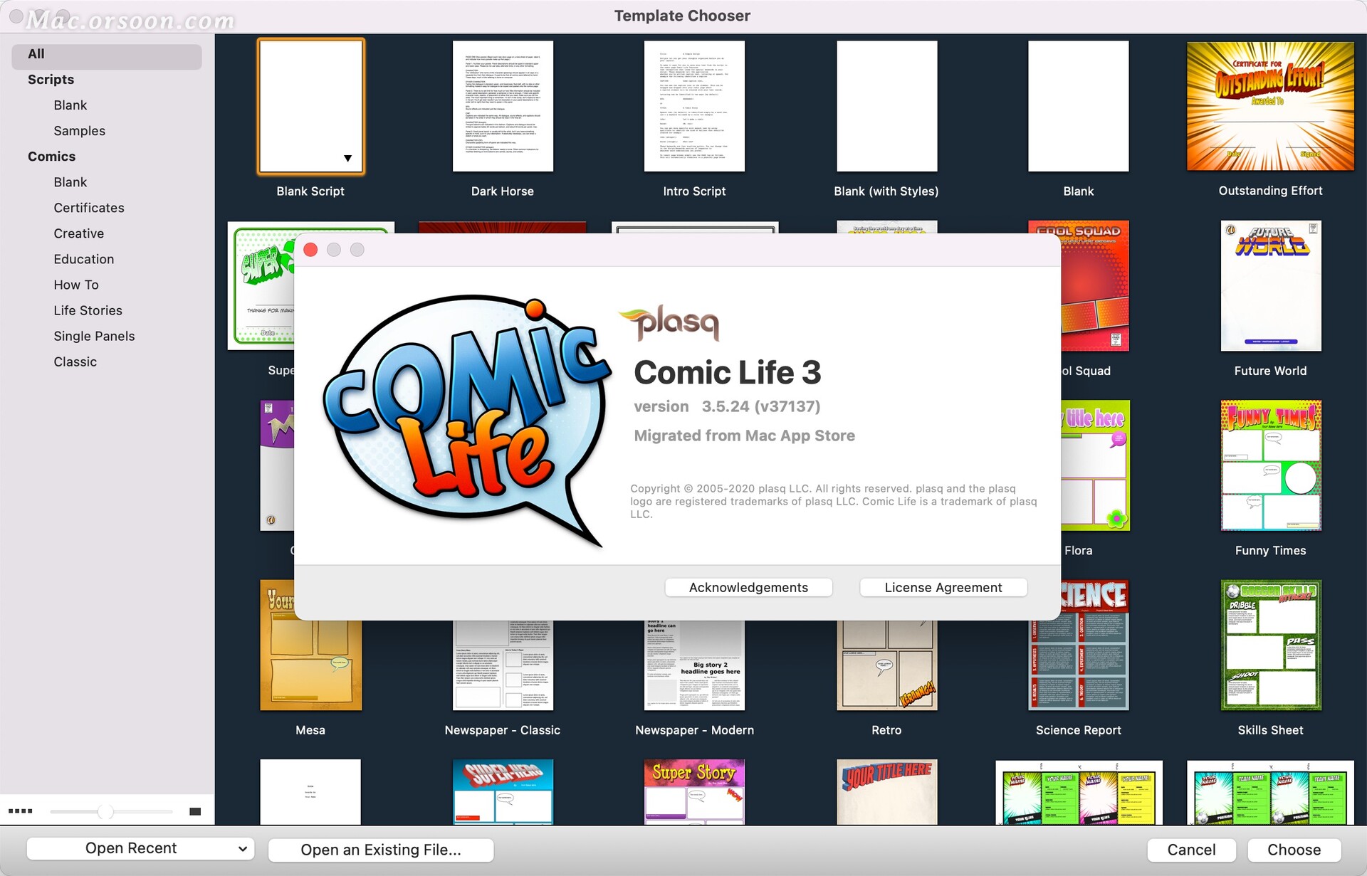Click the version 3.5.24 (v37137) text
The image size is (1367, 876).
(727, 406)
